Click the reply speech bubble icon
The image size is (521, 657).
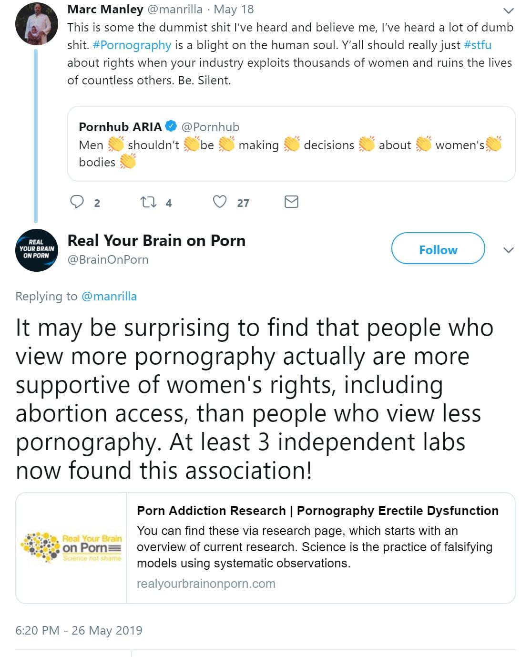(77, 202)
